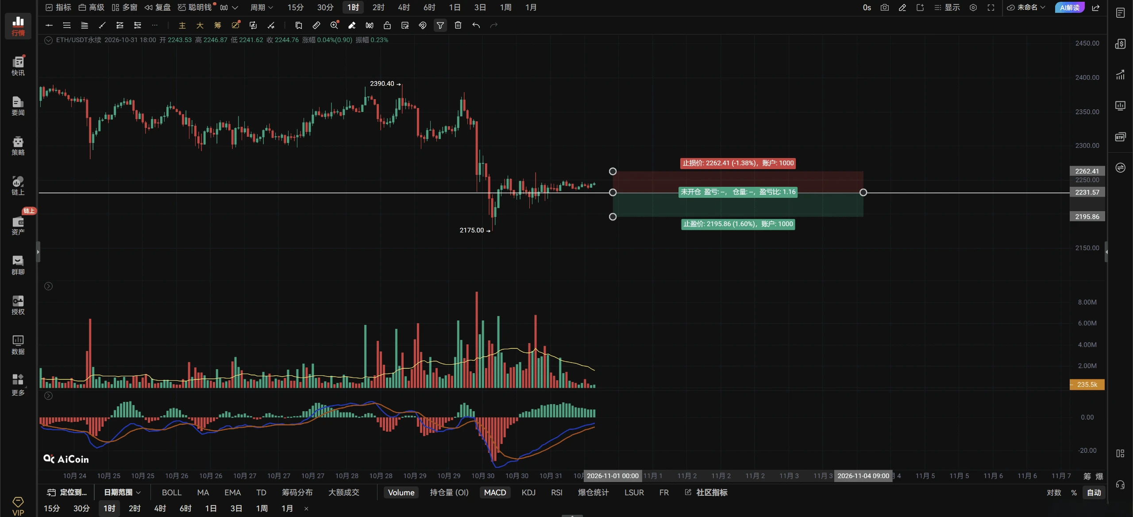This screenshot has height=517, width=1133.
Task: Delete drawings with trash can icon
Action: pyautogui.click(x=458, y=25)
